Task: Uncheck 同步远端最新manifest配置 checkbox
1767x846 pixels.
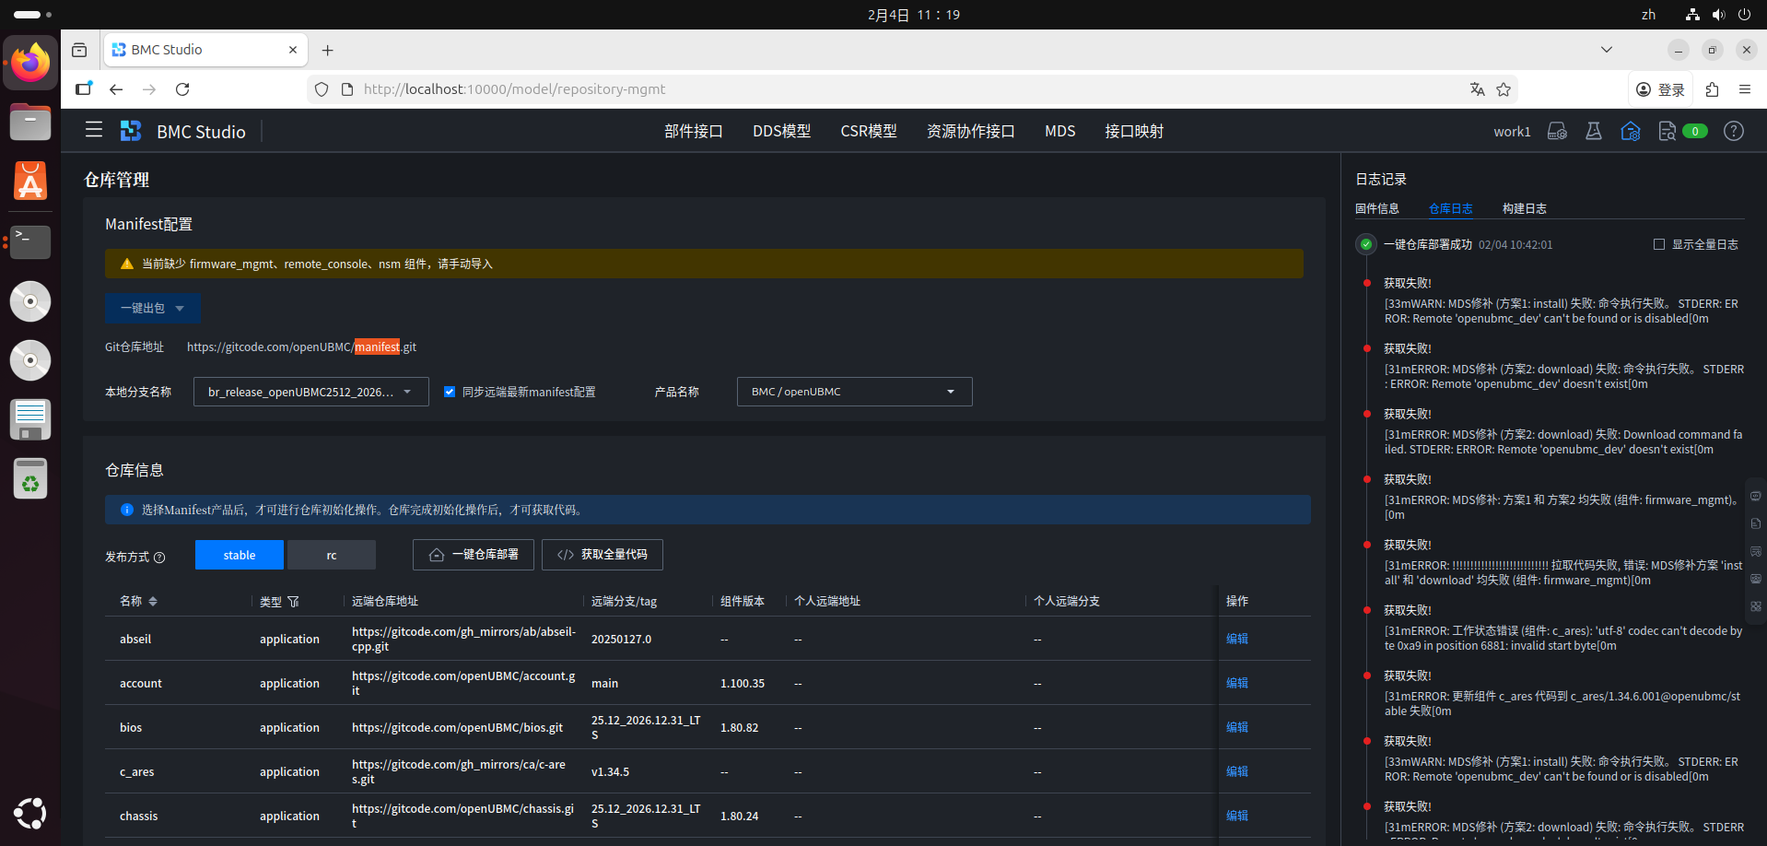Action: click(x=450, y=392)
